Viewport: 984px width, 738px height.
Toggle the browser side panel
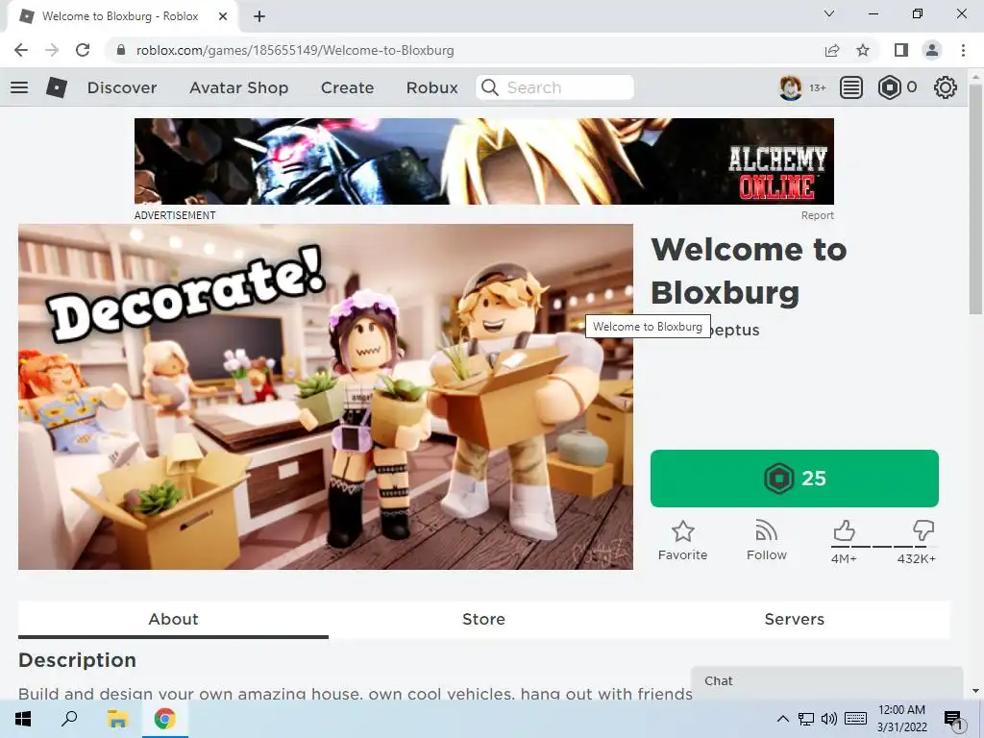(901, 50)
